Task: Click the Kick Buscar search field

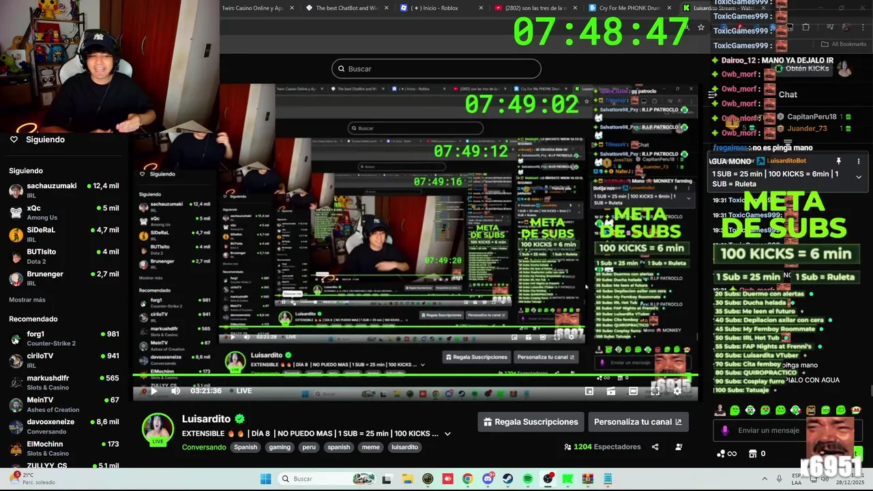Action: point(436,69)
